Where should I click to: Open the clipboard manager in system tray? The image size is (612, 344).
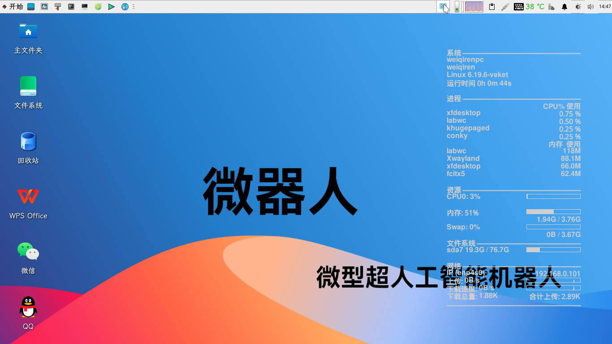(491, 6)
